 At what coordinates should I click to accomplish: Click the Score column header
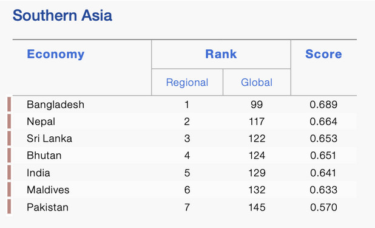pyautogui.click(x=323, y=54)
